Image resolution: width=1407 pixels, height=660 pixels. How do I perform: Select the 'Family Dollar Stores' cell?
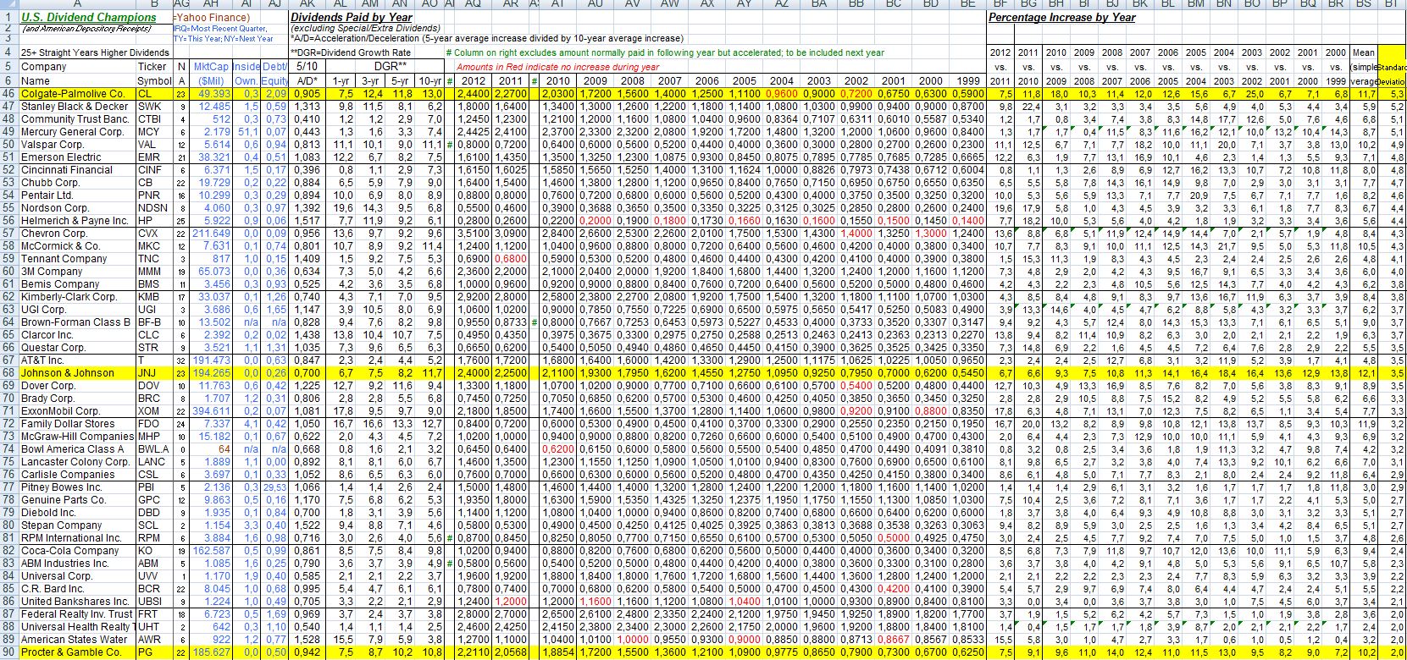77,424
